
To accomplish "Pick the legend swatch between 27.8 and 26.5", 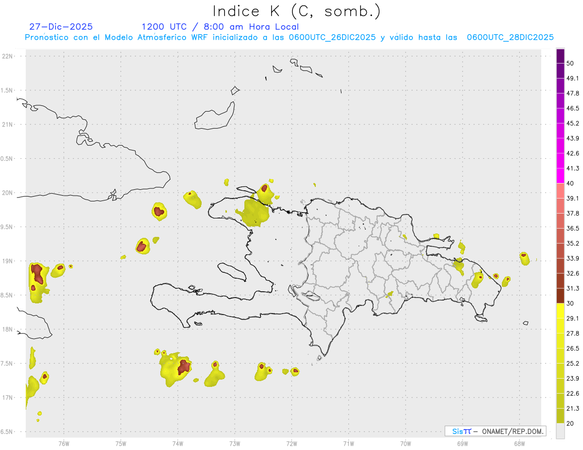I will pyautogui.click(x=561, y=341).
